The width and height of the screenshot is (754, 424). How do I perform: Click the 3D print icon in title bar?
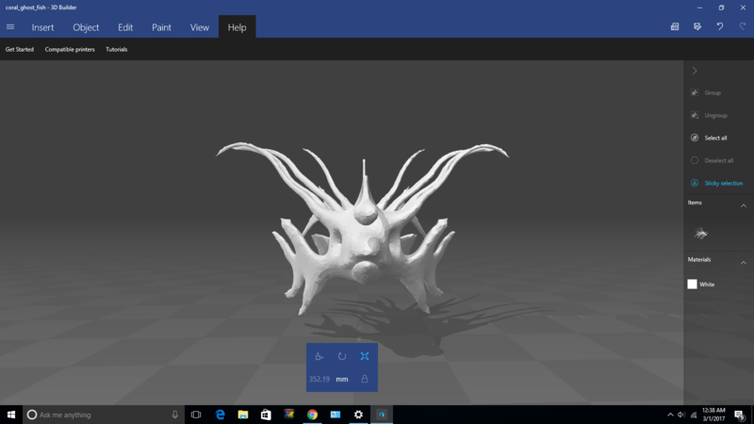675,27
